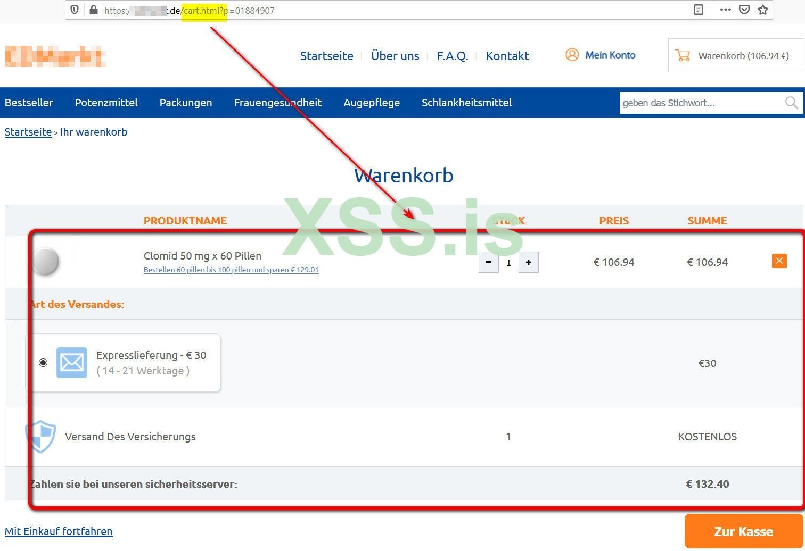This screenshot has height=551, width=805.
Task: Click the Ihr warenkorb breadcrumb text
Action: tap(94, 132)
